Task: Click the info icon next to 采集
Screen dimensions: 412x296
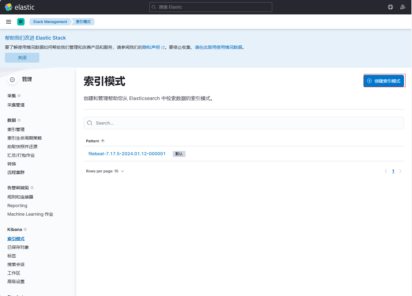Action: click(19, 96)
